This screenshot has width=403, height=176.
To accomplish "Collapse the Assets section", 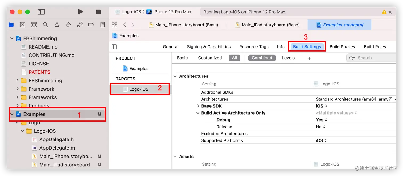I will [175, 157].
